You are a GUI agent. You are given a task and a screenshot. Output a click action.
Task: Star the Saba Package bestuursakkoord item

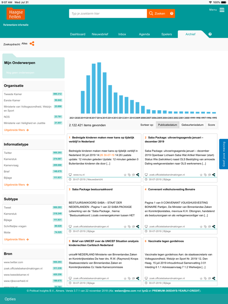[x=125, y=227]
